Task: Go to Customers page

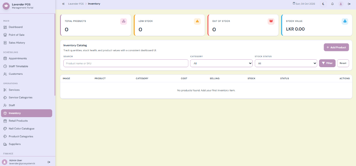Action: click(27, 74)
